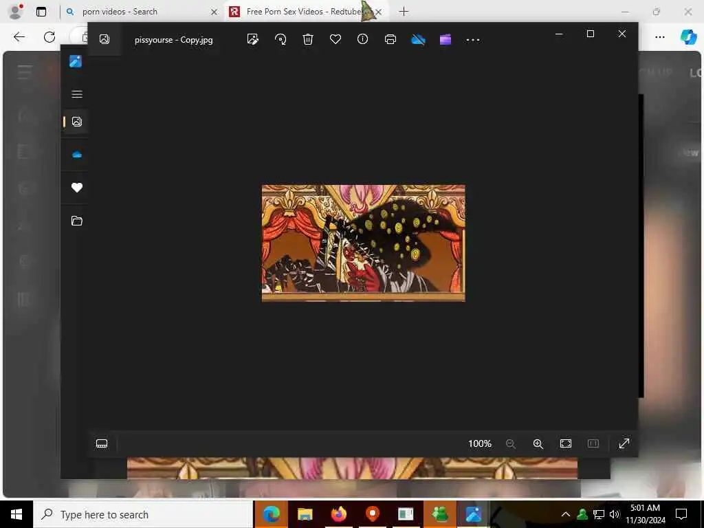This screenshot has height=528, width=704.
Task: Launch Firefox from the taskbar
Action: 338,514
